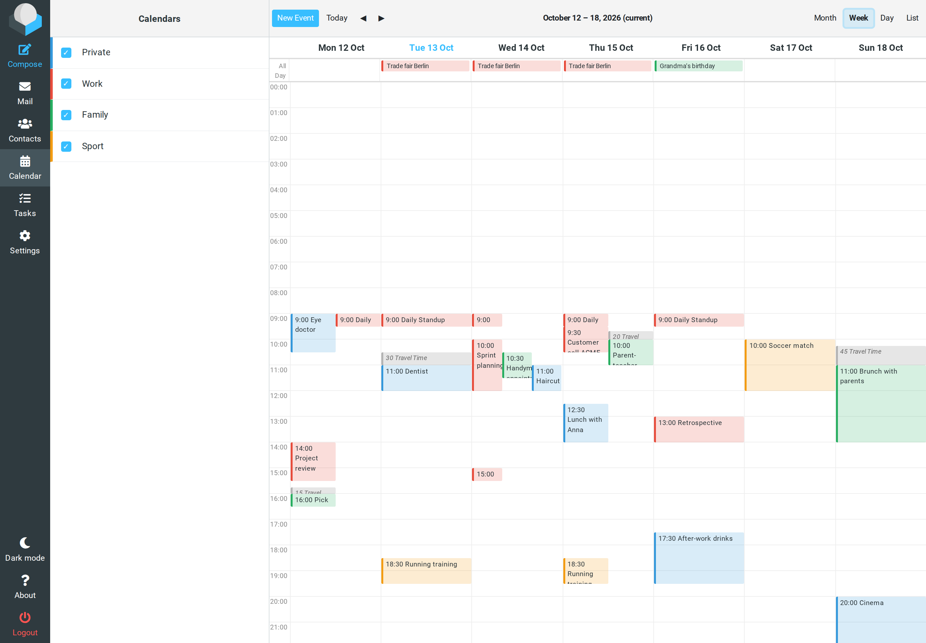Open Tuesday's 18:30 Running training event
This screenshot has width=926, height=643.
[x=426, y=571]
